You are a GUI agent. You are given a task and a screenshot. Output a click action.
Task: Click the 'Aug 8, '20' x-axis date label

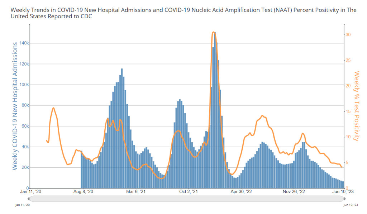[83, 192]
